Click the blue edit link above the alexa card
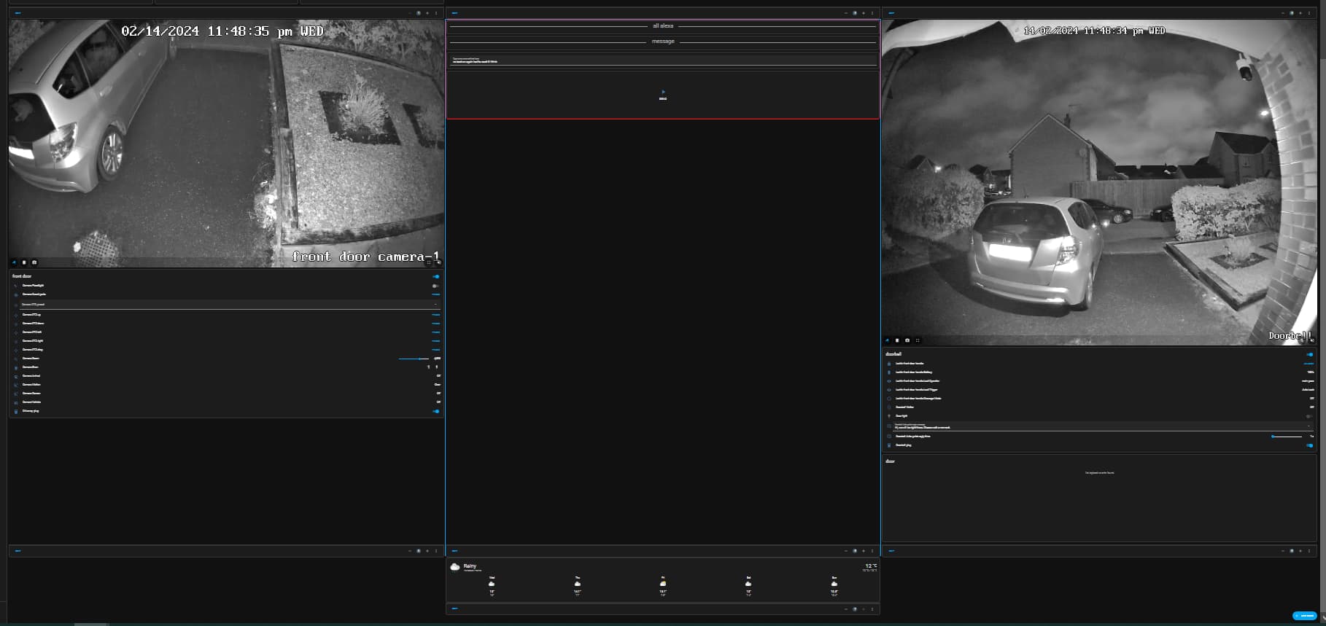The height and width of the screenshot is (626, 1326). pyautogui.click(x=454, y=13)
